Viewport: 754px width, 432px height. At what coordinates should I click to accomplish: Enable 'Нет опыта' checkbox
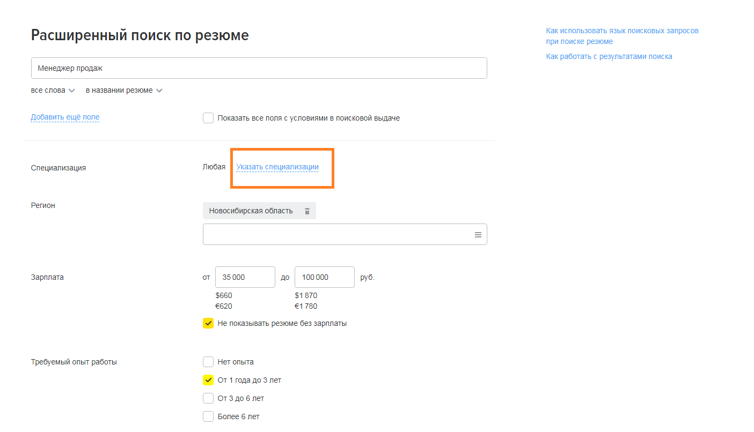208,362
